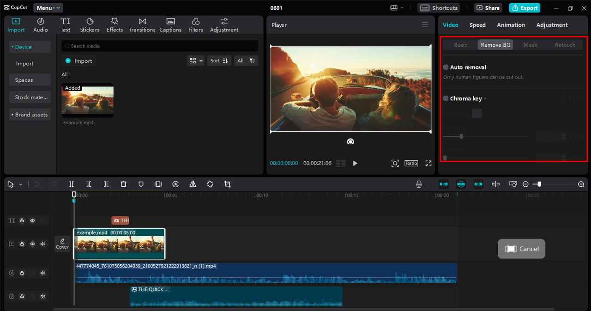591x311 pixels.
Task: Switch to the Animation tab
Action: point(511,25)
